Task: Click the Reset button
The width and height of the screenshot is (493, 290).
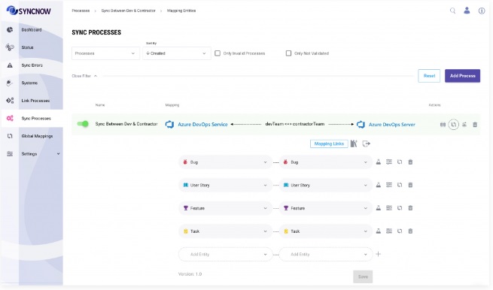Action: (429, 76)
